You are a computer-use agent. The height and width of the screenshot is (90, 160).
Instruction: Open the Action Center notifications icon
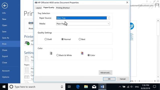(x=154, y=87)
